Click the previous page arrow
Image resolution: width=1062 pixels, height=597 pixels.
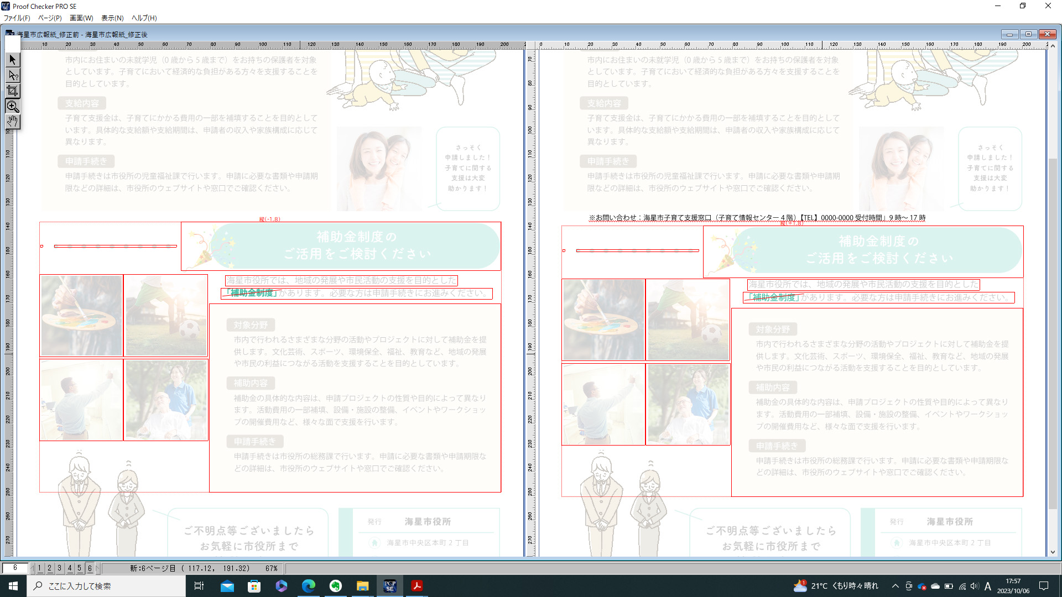point(33,568)
